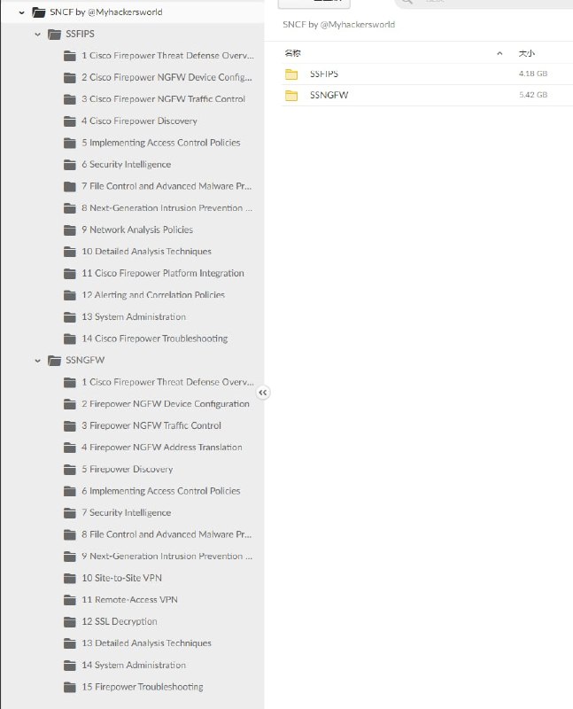
Task: Select the SSNGFW label in the tree
Action: [85, 361]
